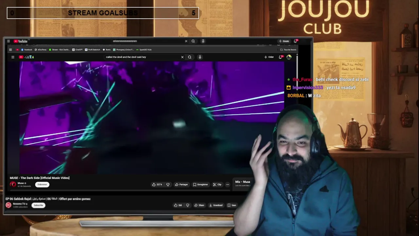Activate voice search microphone in front page
This screenshot has width=419, height=236.
pos(200,57)
